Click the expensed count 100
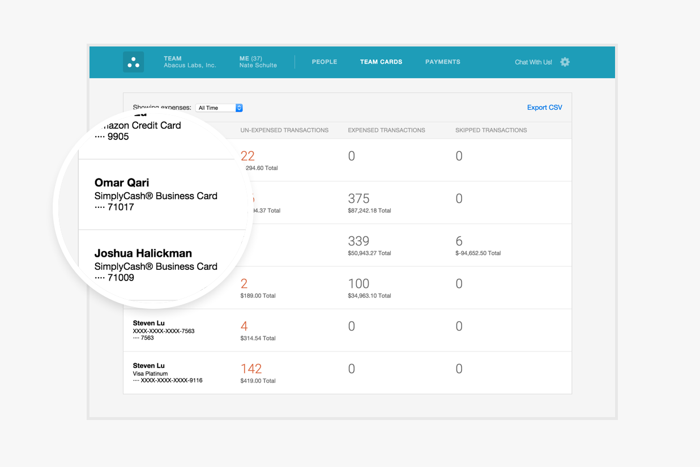The height and width of the screenshot is (467, 700). click(x=358, y=283)
